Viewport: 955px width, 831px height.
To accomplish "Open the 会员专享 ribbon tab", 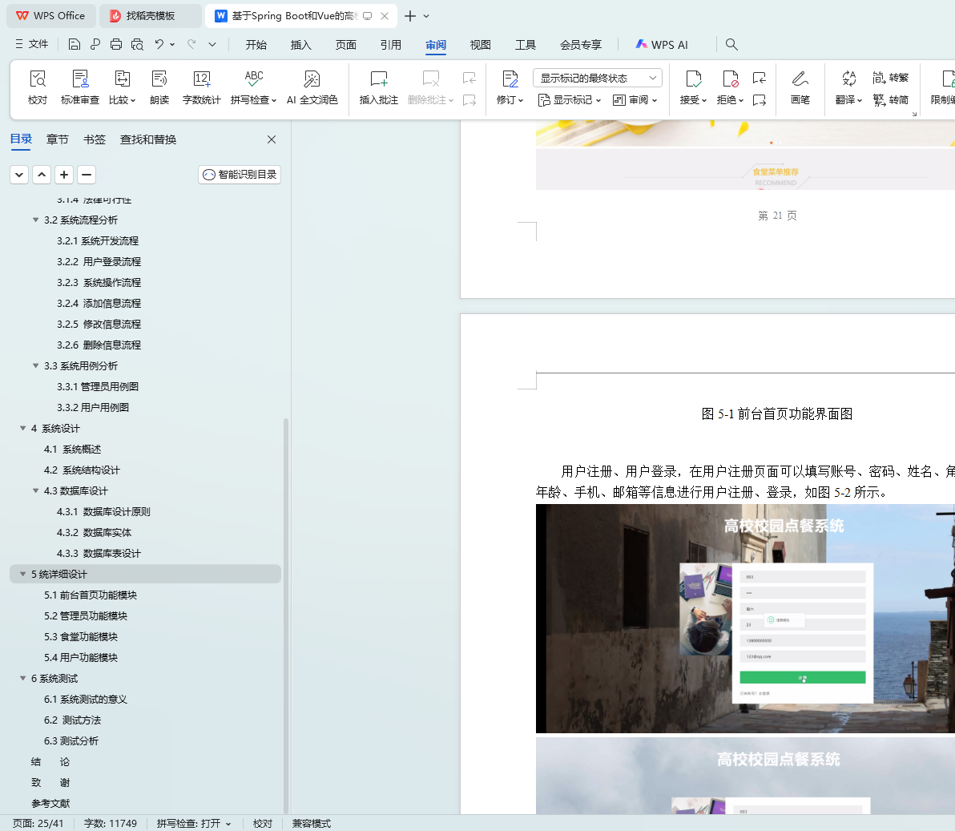I will tap(580, 44).
